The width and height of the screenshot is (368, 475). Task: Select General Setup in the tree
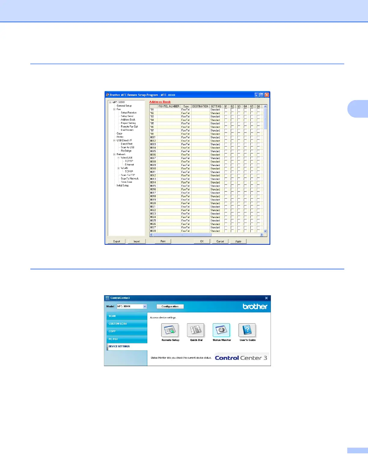(x=124, y=106)
